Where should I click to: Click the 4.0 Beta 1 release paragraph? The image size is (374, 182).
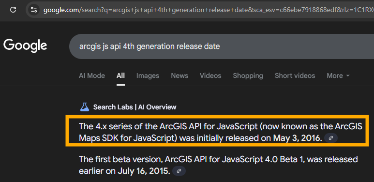(218, 165)
